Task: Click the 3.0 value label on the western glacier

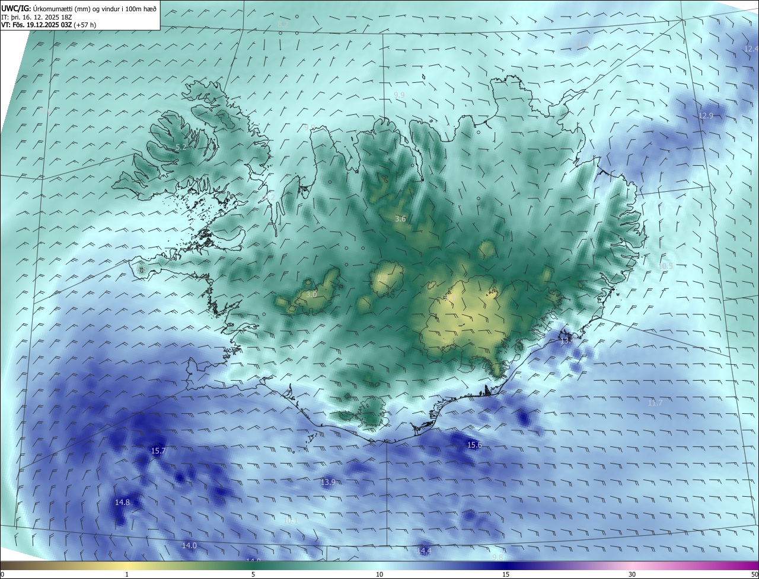Action: click(x=311, y=294)
